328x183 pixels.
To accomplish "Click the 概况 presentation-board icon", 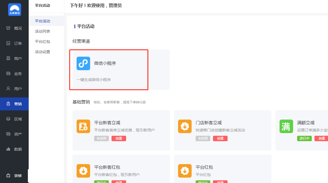I will pos(8,28).
